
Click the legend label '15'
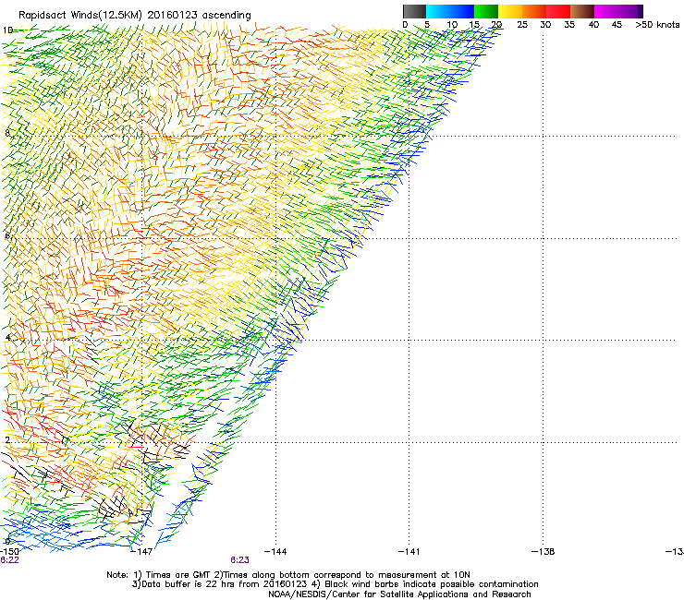click(x=474, y=25)
